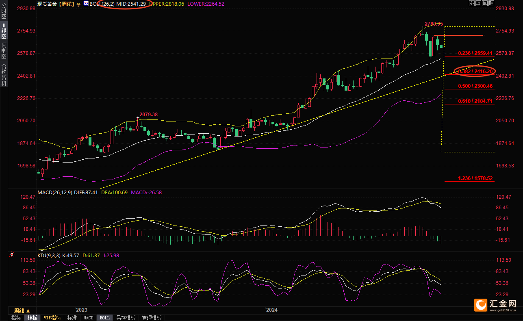The image size is (523, 321).
Task: Click the MID:2541.29 value
Action: (x=131, y=4)
